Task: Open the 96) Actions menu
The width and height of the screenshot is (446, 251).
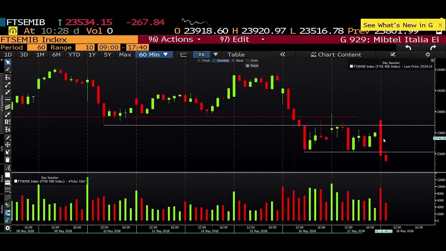Action: (x=174, y=39)
